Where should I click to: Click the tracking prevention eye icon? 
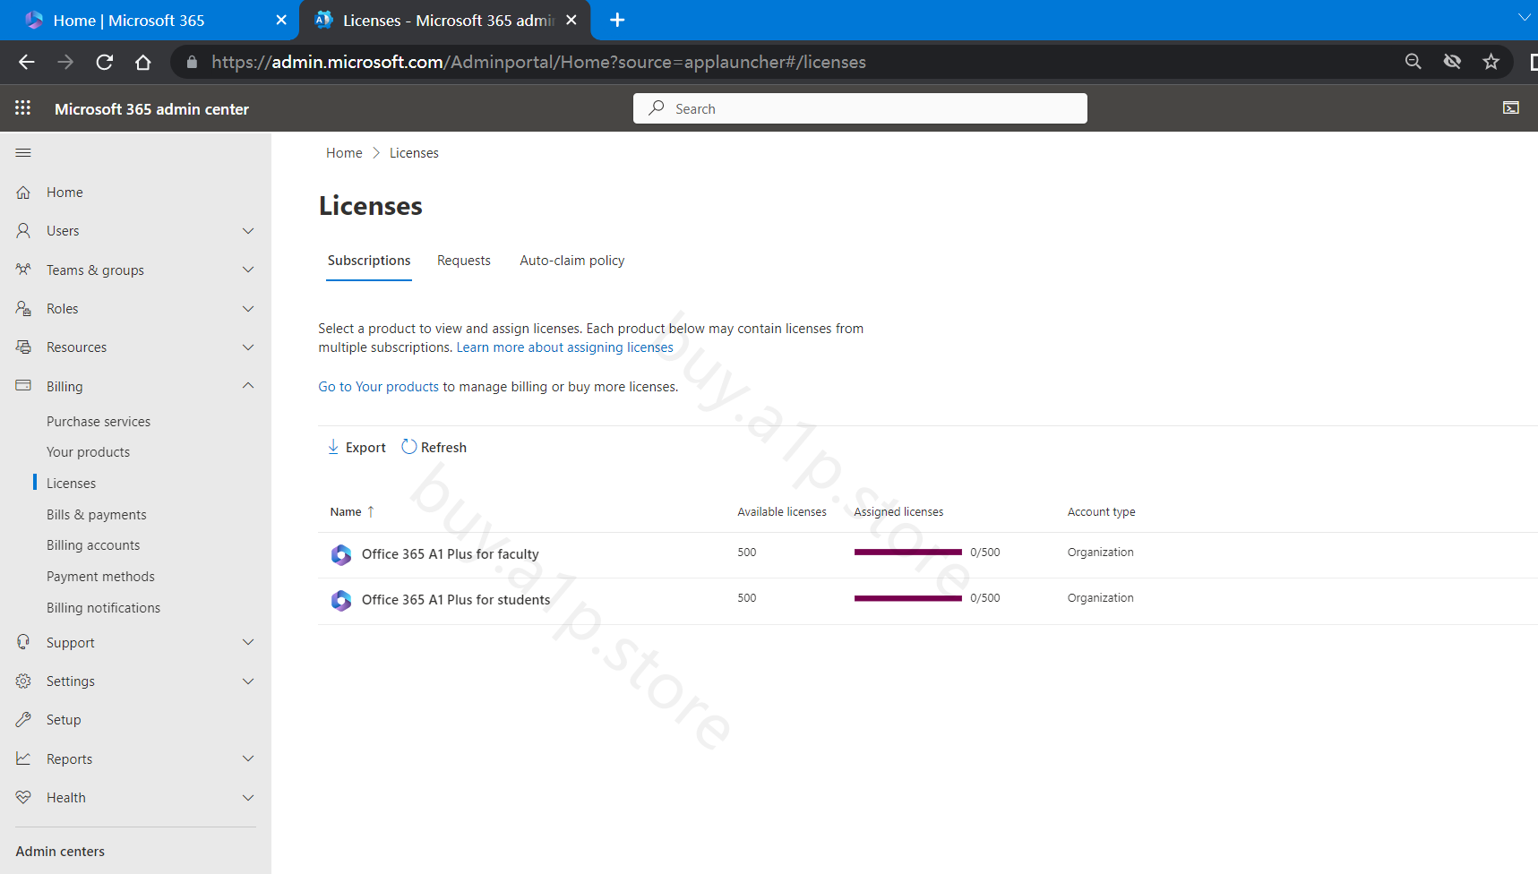(x=1452, y=61)
